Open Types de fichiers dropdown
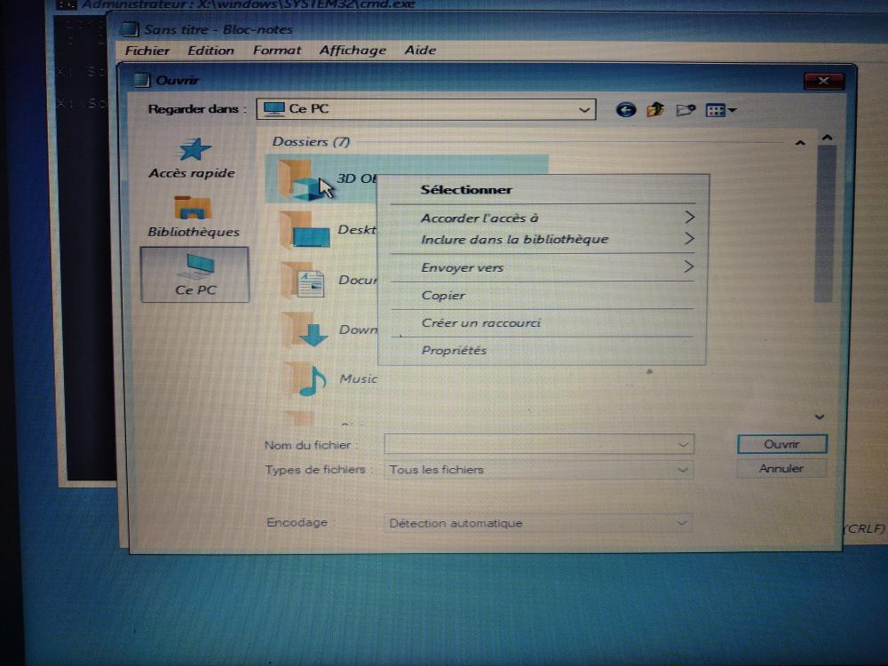The image size is (888, 666). pyautogui.click(x=539, y=470)
